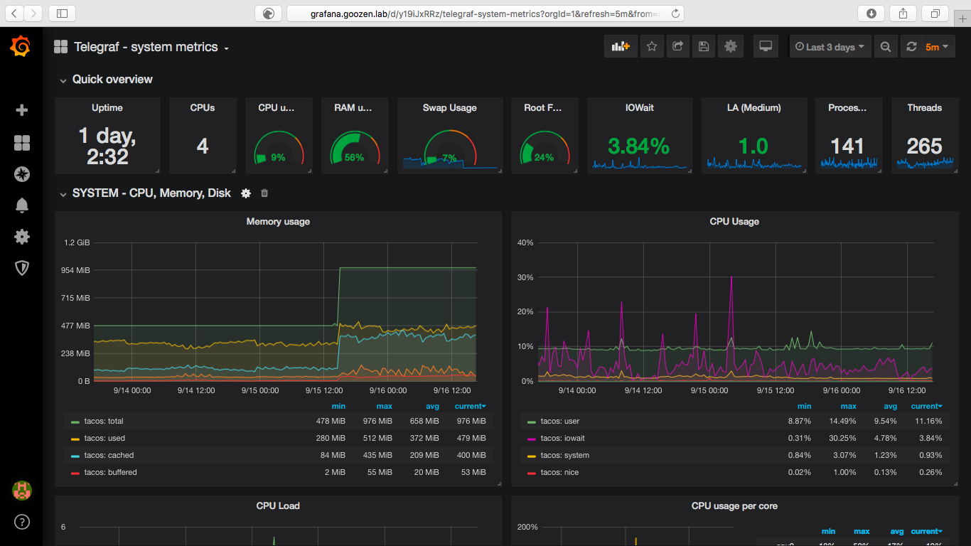The height and width of the screenshot is (546, 971).
Task: Click the magenta tacos: iowait color swatch
Action: pyautogui.click(x=531, y=439)
